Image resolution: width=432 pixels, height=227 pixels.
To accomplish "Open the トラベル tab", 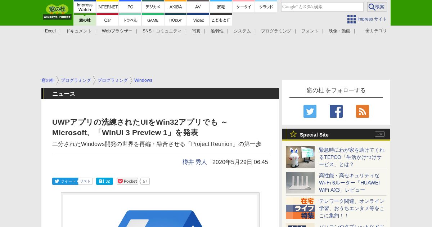I will coord(130,20).
